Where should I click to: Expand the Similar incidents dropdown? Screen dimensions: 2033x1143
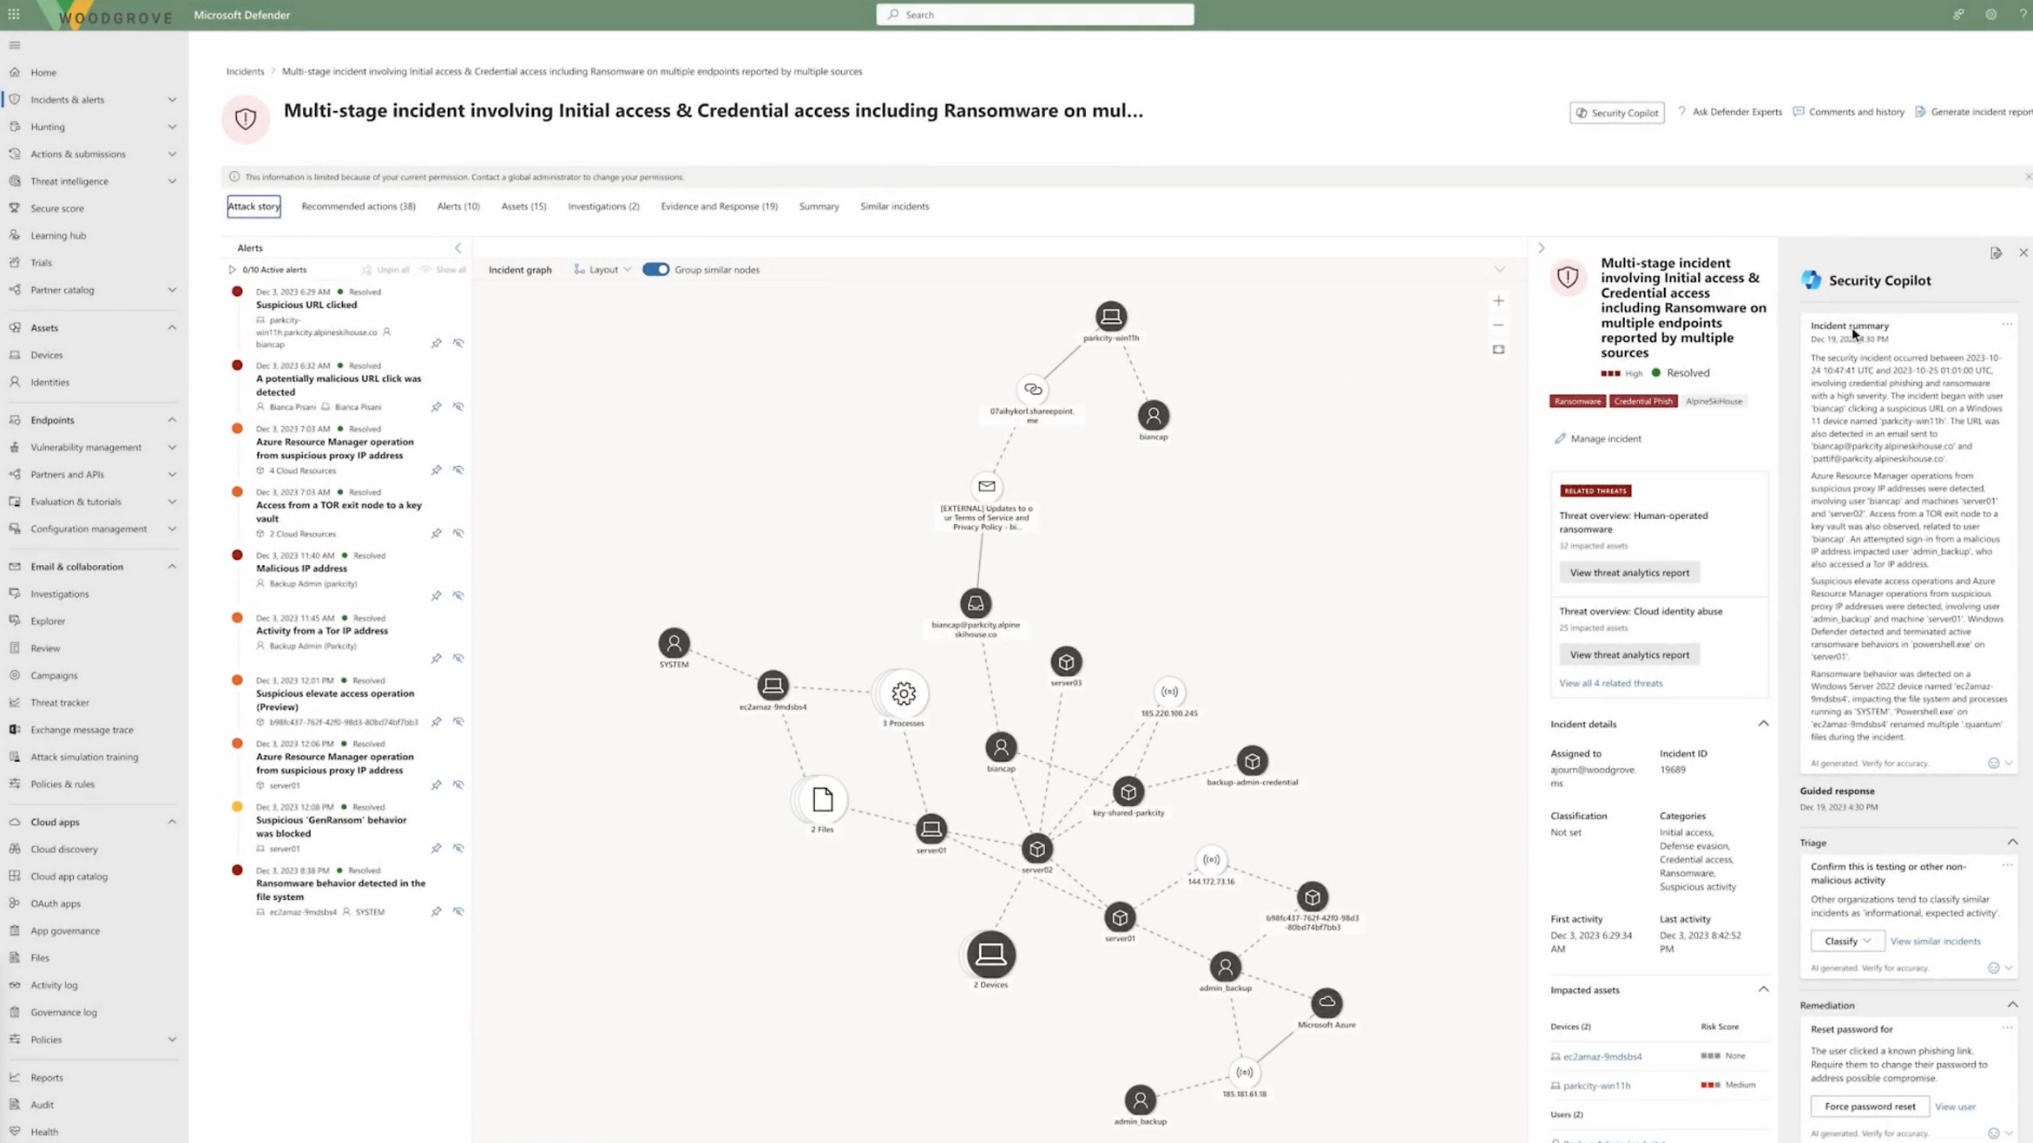coord(893,205)
